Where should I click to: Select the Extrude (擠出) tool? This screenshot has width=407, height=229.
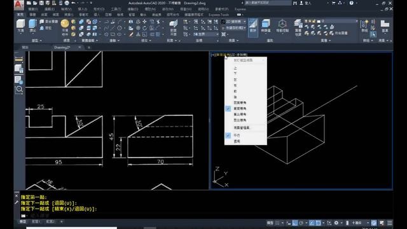tap(32, 25)
